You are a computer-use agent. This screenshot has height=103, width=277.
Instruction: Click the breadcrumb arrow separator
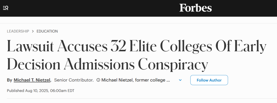tap(33, 31)
